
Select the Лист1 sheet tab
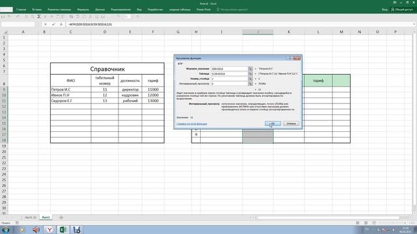(x=46, y=217)
